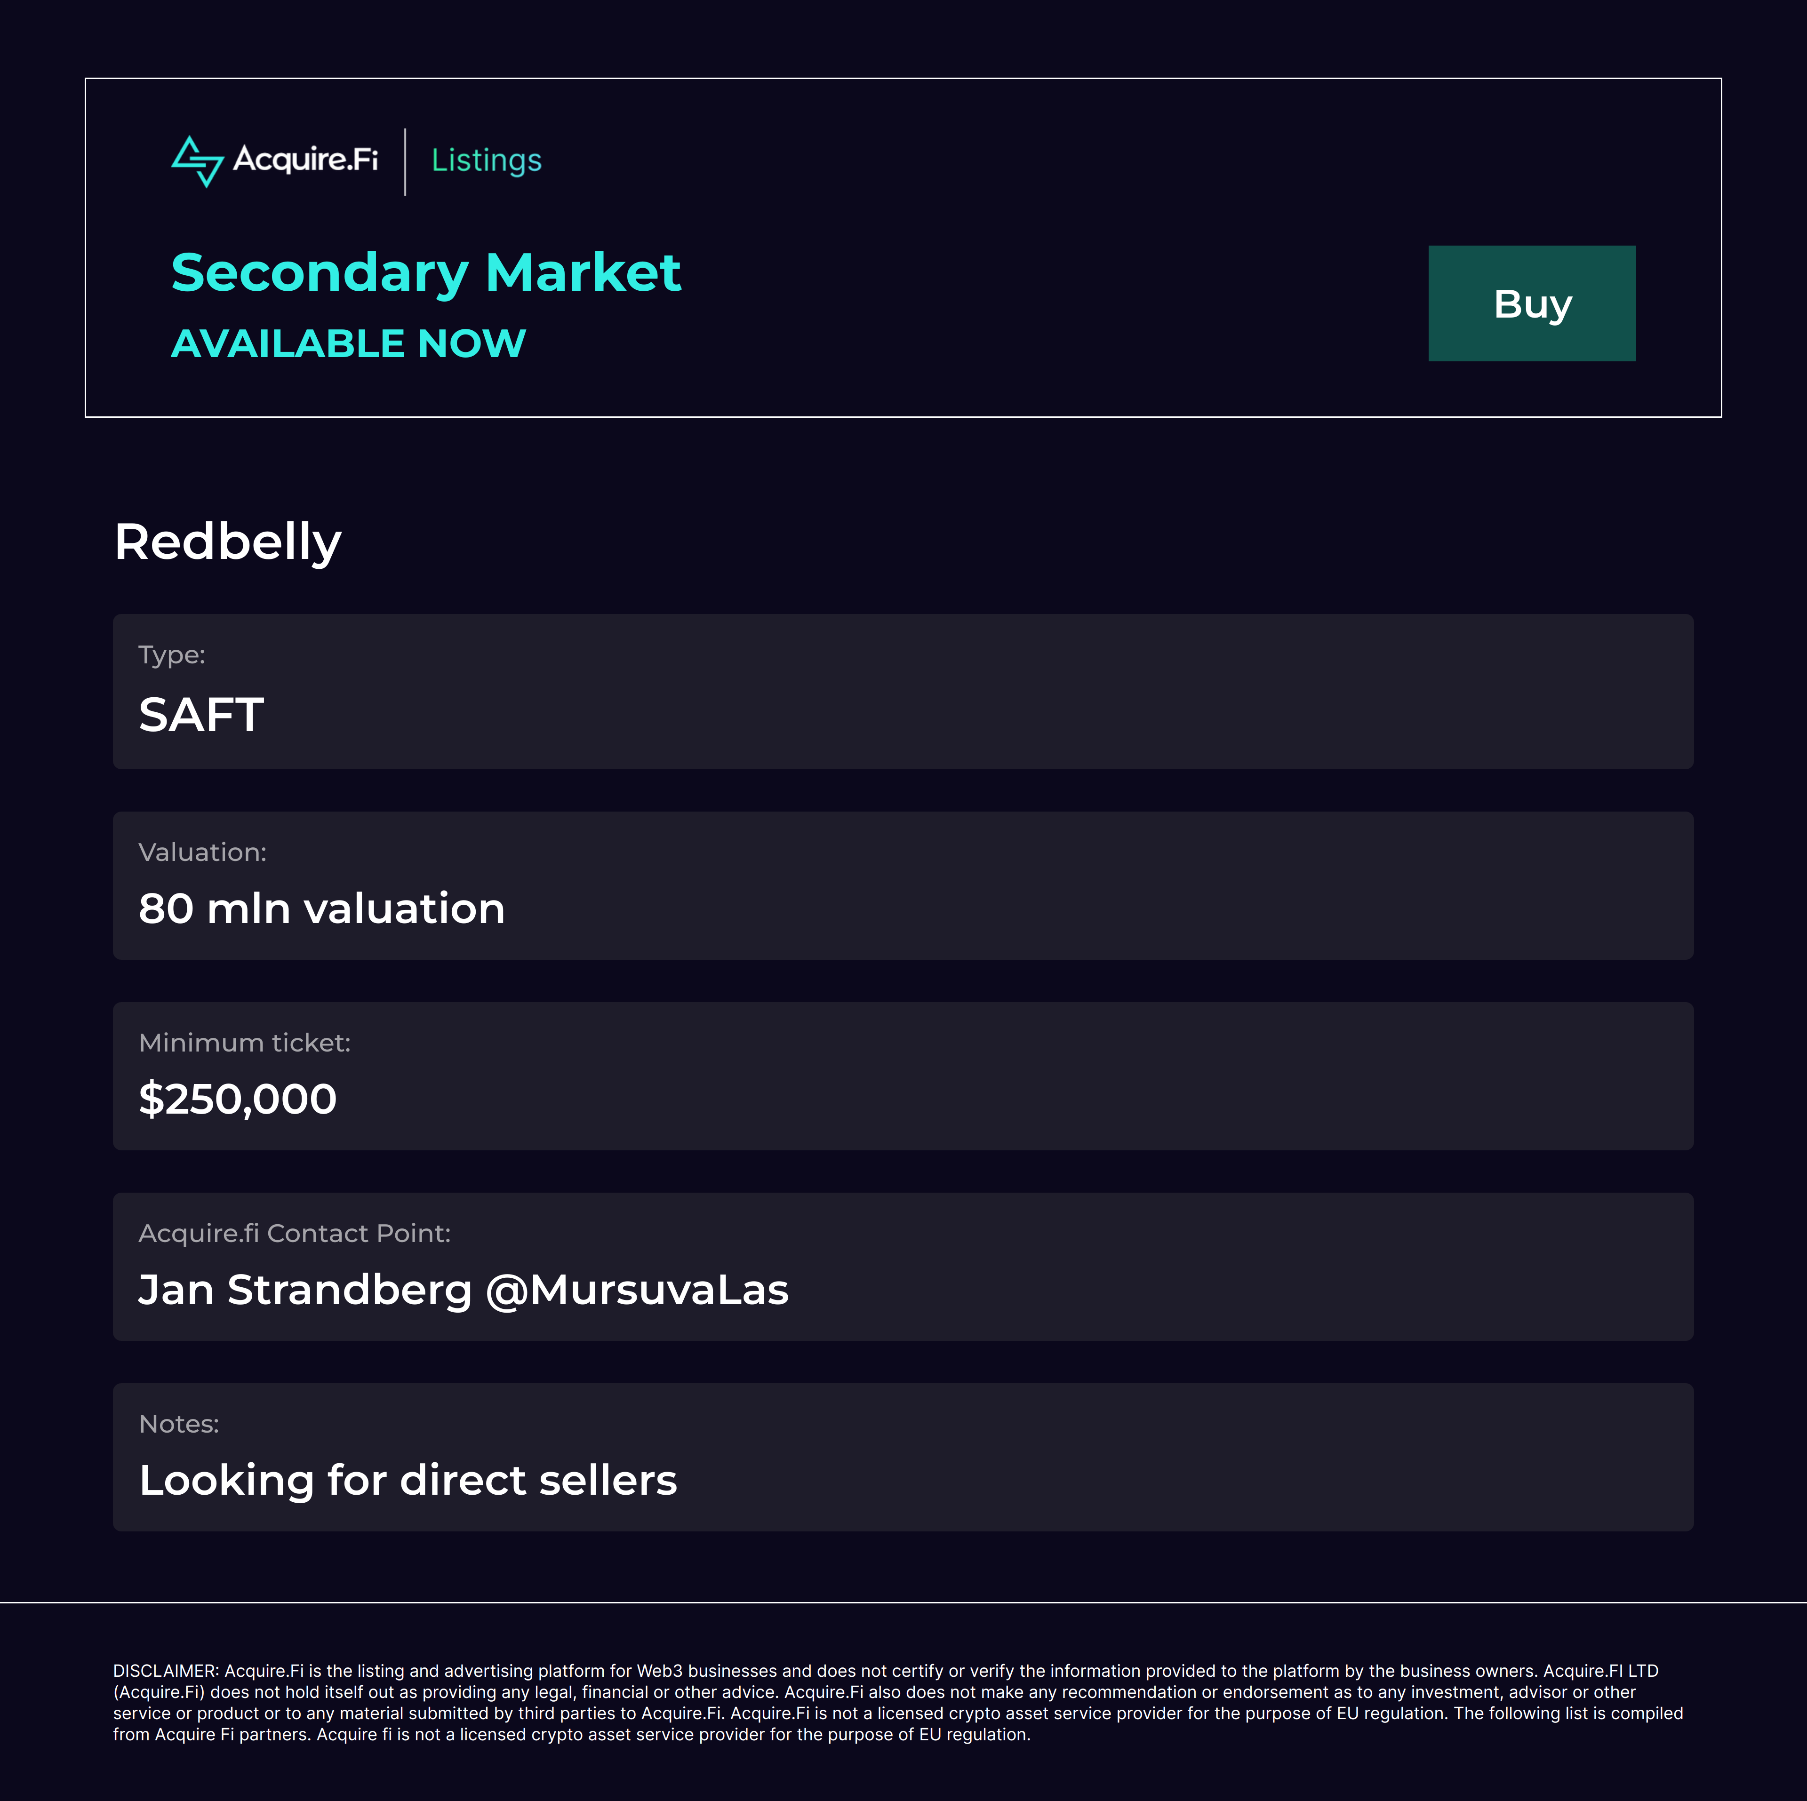
Task: Click the Acquire.Fi wordmark text
Action: point(305,160)
